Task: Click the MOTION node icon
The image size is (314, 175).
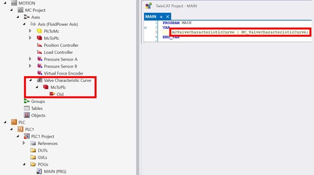Action: click(14, 3)
